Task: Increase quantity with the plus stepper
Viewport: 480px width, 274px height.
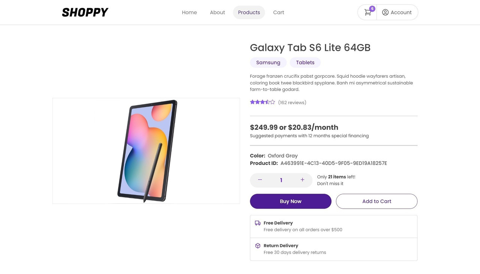Action: click(302, 180)
